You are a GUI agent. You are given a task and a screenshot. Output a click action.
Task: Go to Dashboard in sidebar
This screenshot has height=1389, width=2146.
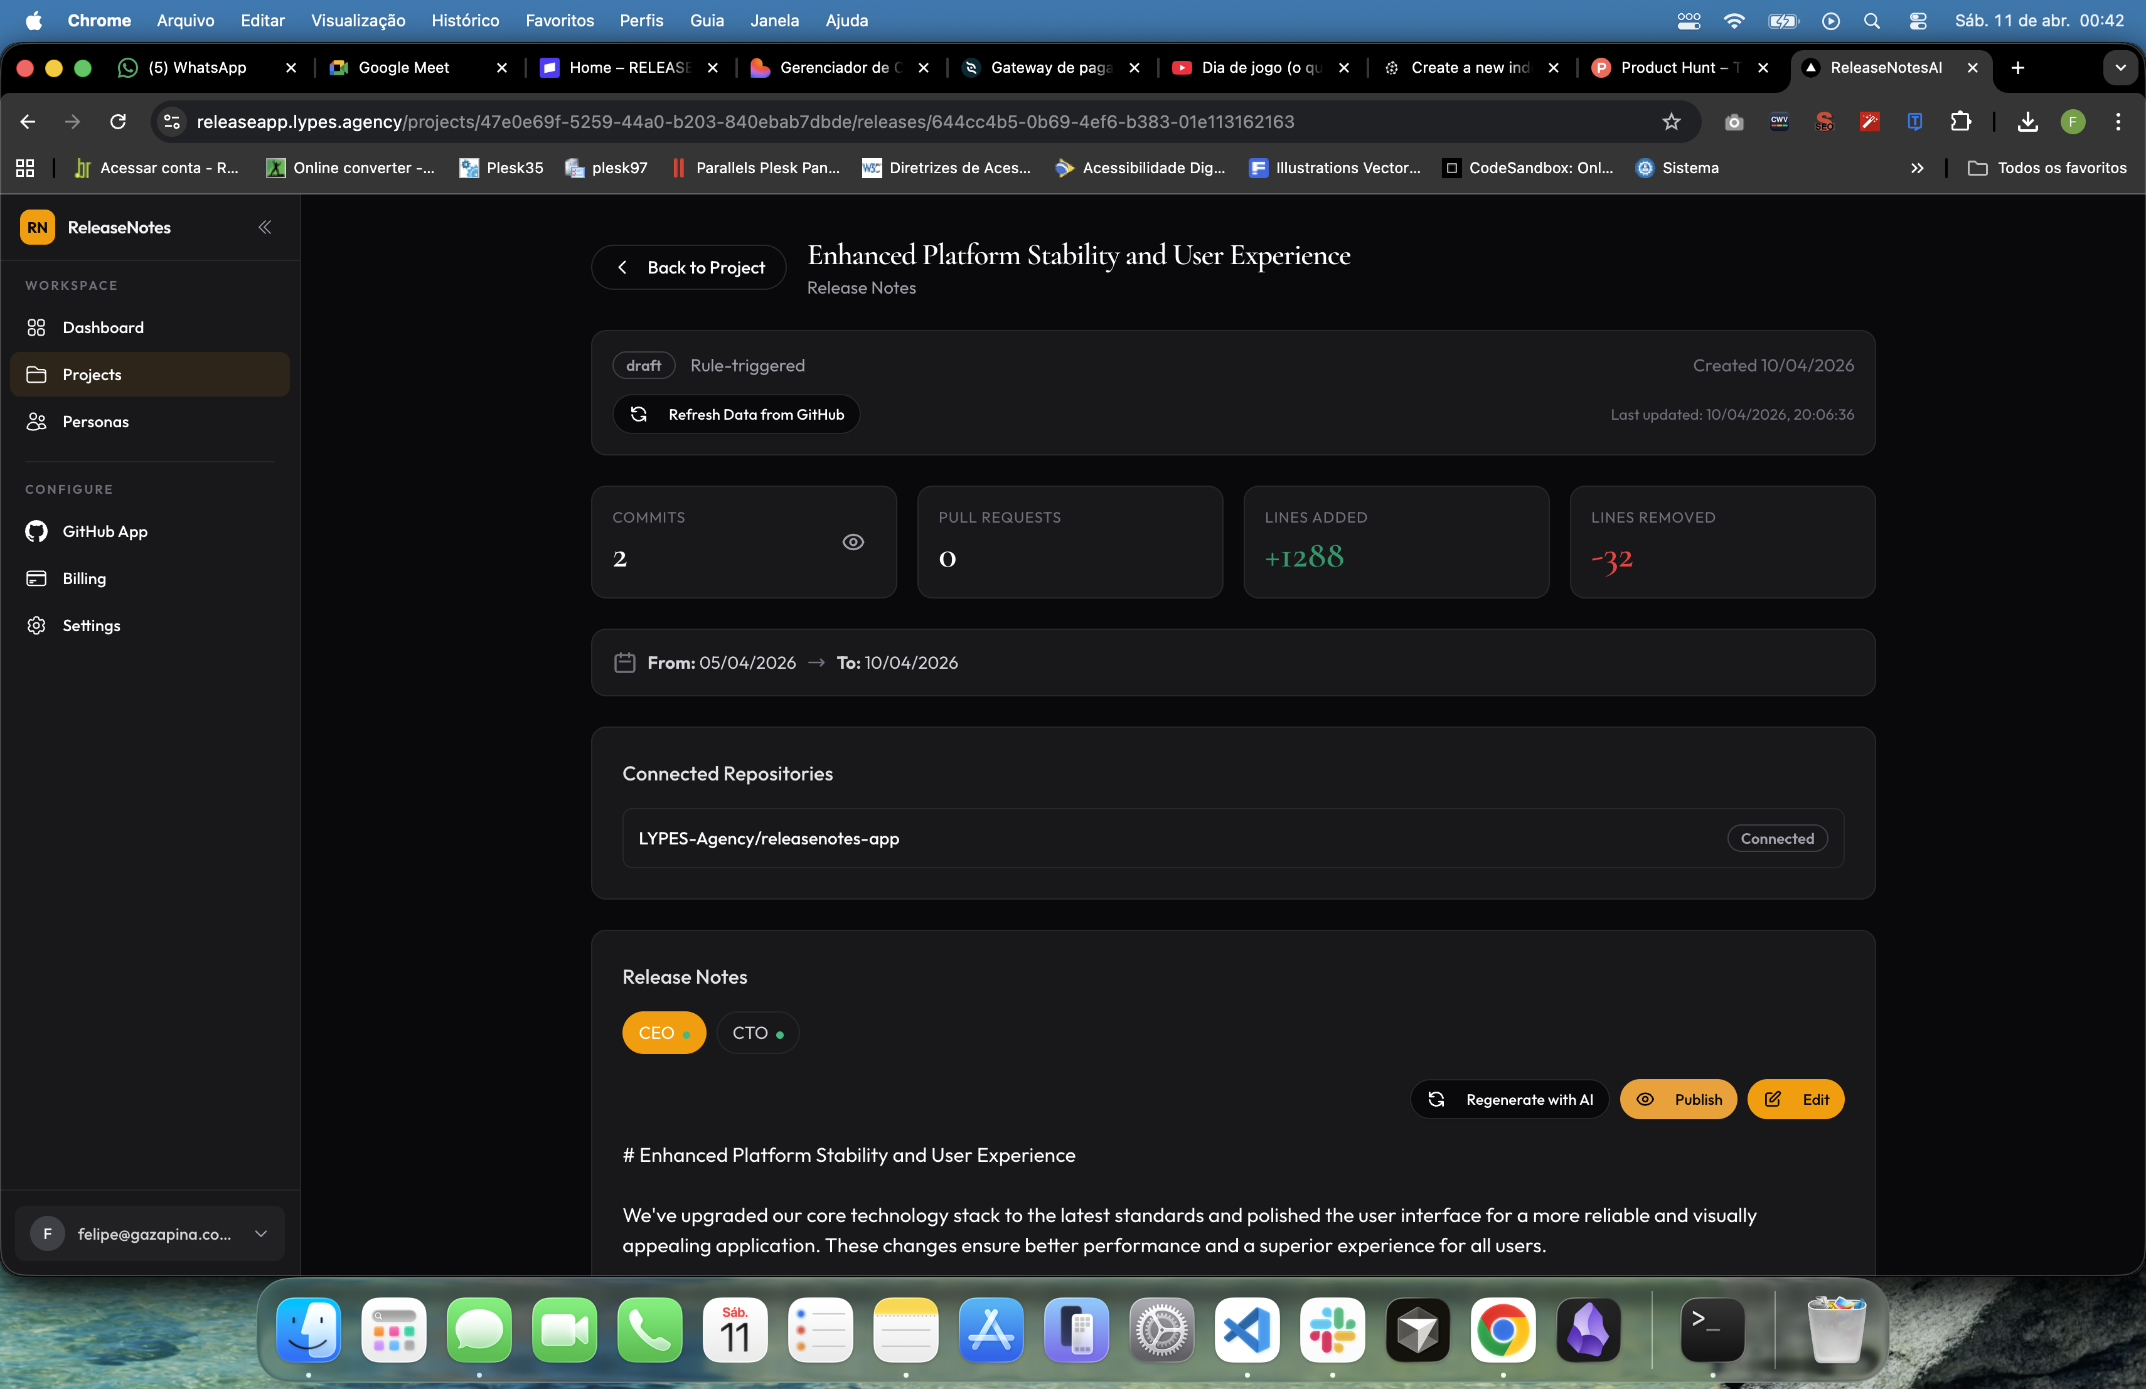tap(103, 327)
